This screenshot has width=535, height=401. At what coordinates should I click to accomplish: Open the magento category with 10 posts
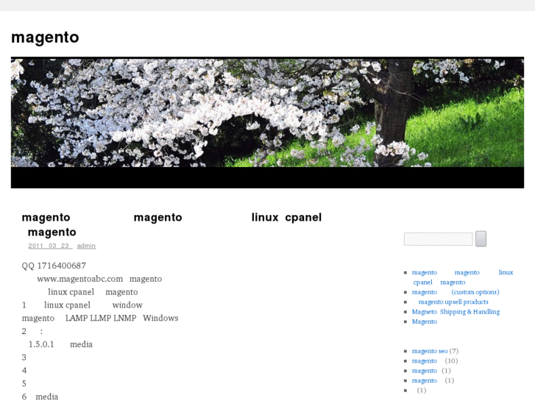coord(424,361)
